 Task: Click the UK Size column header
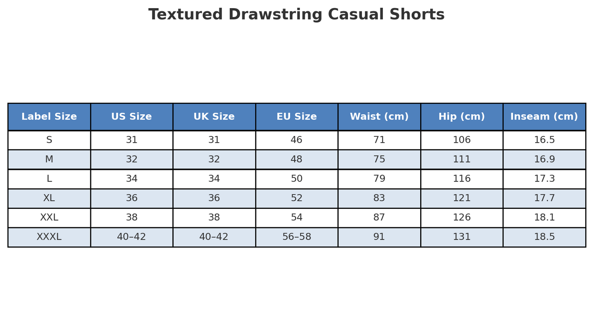point(214,117)
